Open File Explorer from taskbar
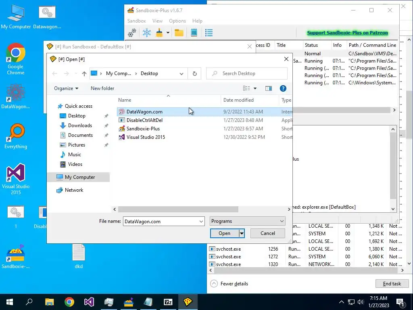413x310 pixels. click(x=49, y=302)
